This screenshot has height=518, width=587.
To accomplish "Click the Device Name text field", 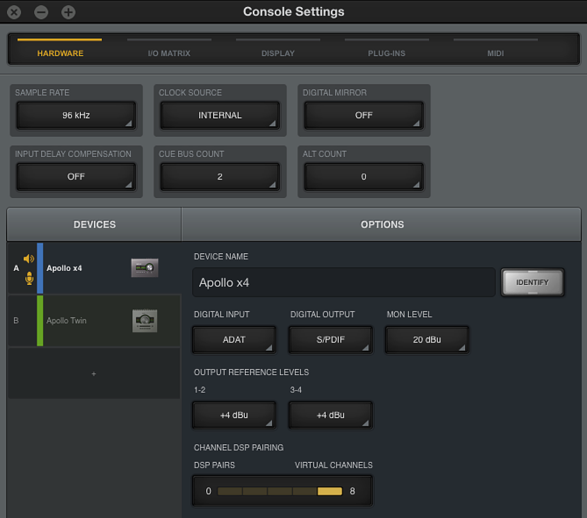I will pos(344,282).
